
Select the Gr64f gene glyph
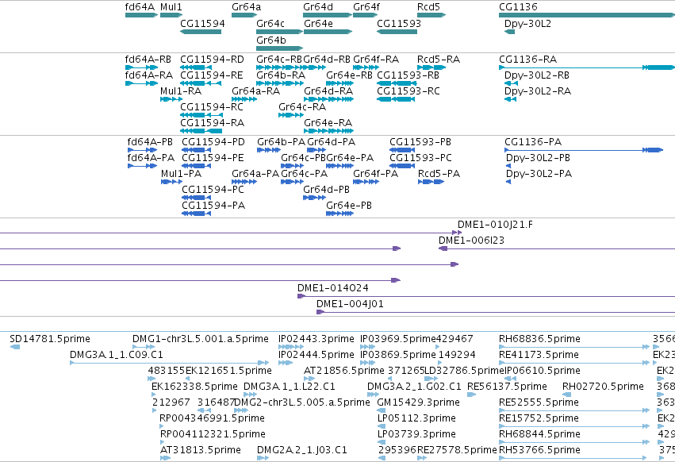[x=365, y=15]
